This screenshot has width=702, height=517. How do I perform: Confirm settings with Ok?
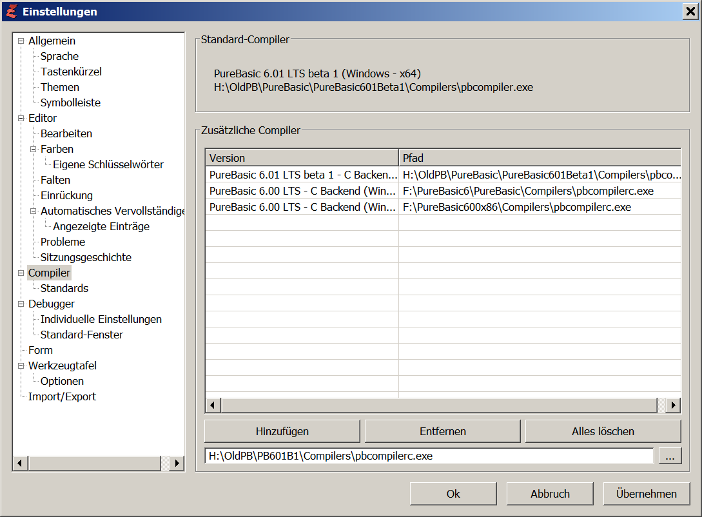pyautogui.click(x=453, y=494)
